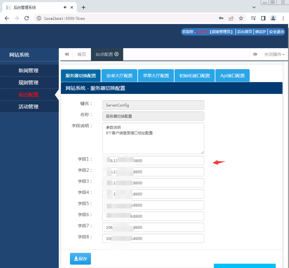Open the Api接口配置 tab
The width and height of the screenshot is (289, 268).
(x=232, y=76)
